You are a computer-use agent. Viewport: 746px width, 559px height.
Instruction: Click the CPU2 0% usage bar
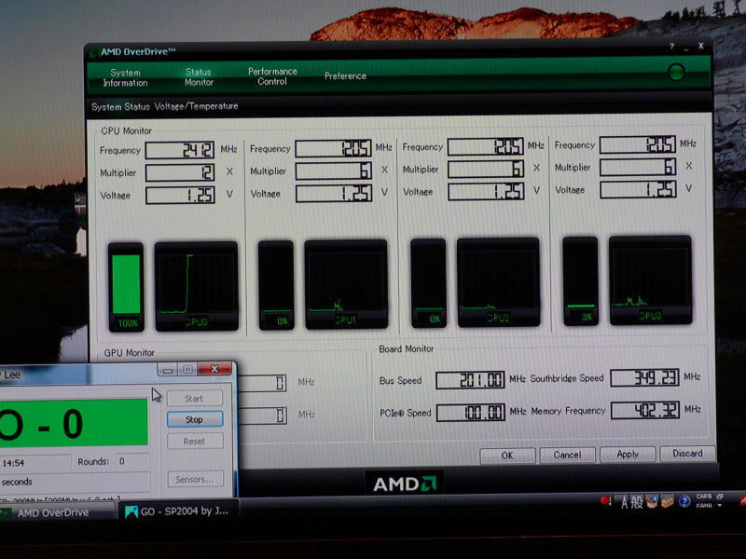pos(428,283)
